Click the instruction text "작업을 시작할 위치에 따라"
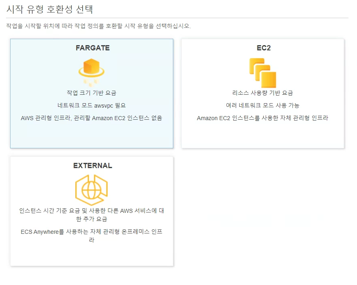This screenshot has height=285, width=357. click(x=39, y=26)
